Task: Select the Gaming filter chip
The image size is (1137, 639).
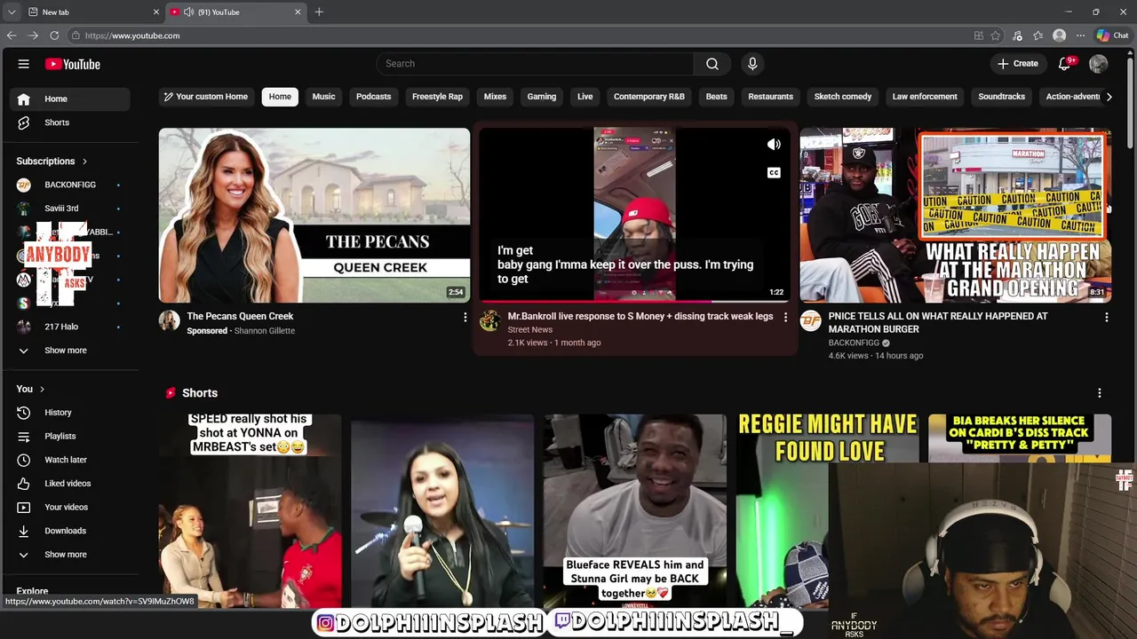Action: (x=541, y=97)
